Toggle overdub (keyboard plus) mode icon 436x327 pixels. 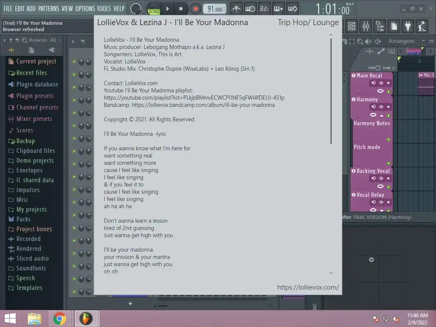click(278, 9)
